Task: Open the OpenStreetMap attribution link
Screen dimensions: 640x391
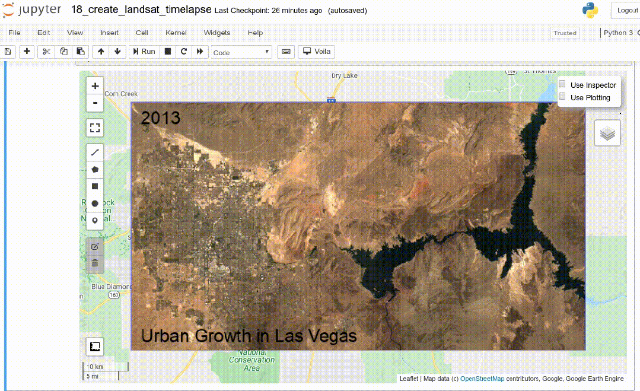Action: pyautogui.click(x=482, y=379)
